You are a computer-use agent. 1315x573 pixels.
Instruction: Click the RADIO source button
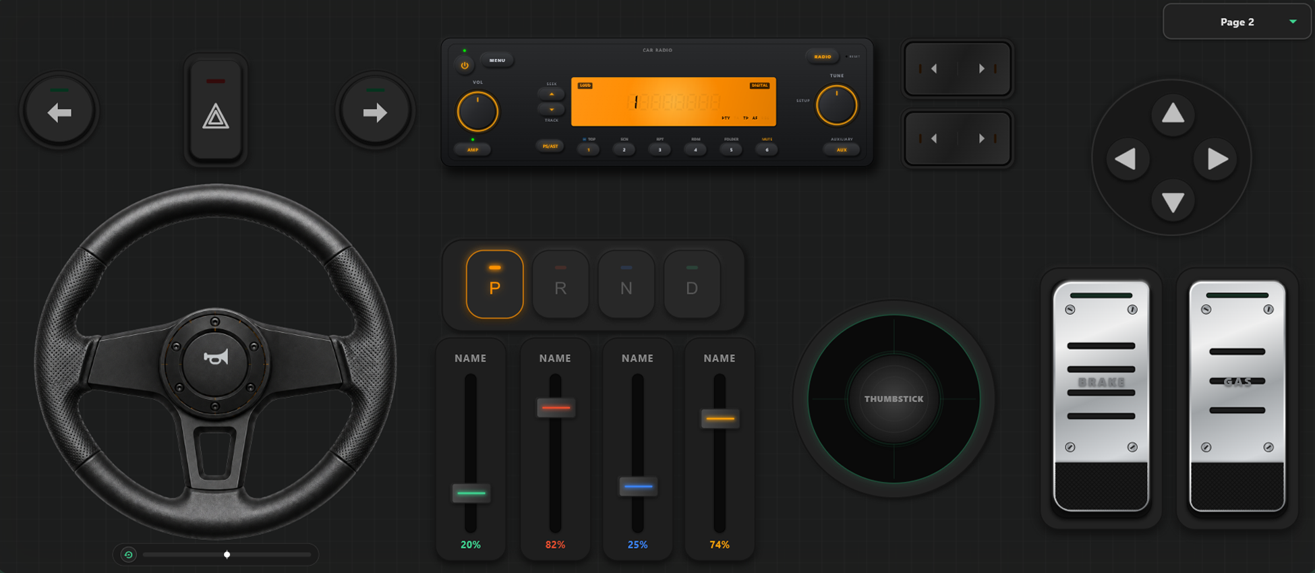[x=823, y=57]
